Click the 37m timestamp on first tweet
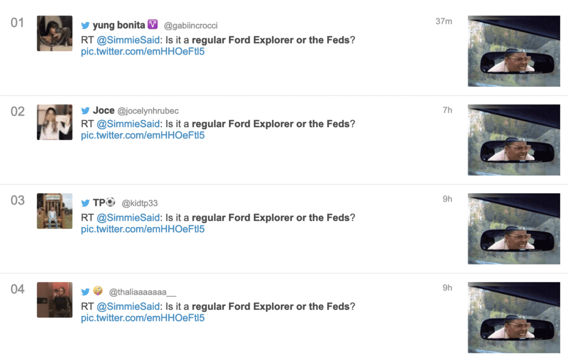The image size is (568, 361). [x=444, y=22]
